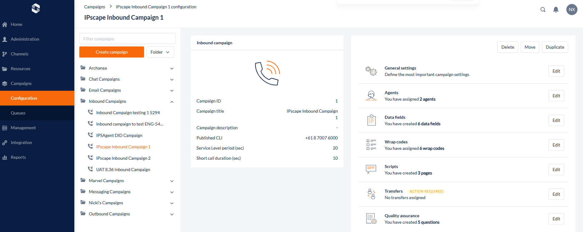Open the Messaging Campaigns folder
Image resolution: width=583 pixels, height=232 pixels.
pyautogui.click(x=110, y=192)
